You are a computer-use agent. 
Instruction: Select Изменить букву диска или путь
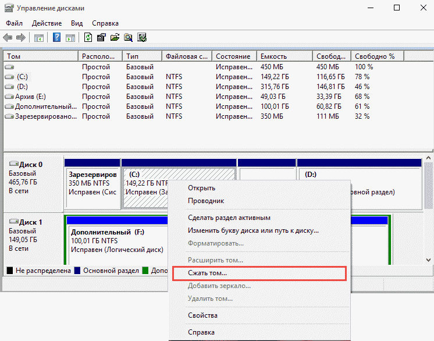[252, 230]
